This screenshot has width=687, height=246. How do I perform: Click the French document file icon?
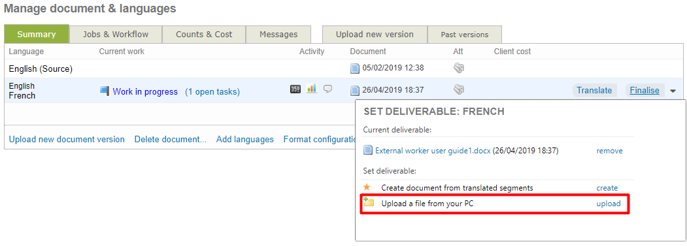pyautogui.click(x=354, y=91)
